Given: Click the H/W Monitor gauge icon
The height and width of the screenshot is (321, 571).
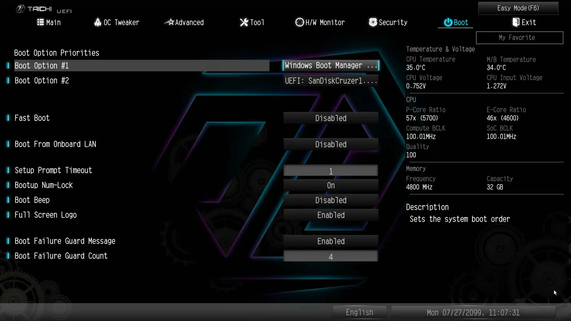Looking at the screenshot, I should tap(299, 22).
